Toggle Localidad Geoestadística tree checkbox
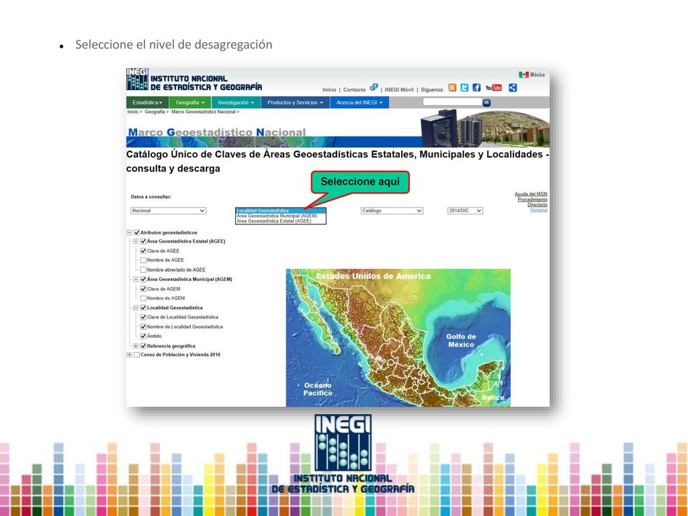The height and width of the screenshot is (516, 688). (x=143, y=308)
